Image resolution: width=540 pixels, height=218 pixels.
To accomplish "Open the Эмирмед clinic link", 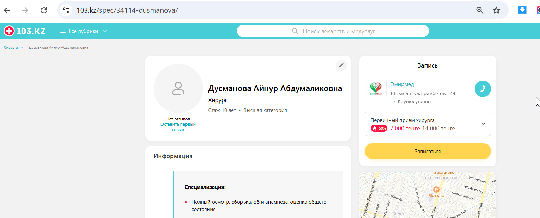I will (402, 84).
